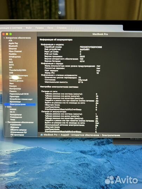
Task: Select Тома under Сеть
Action: 13,120
